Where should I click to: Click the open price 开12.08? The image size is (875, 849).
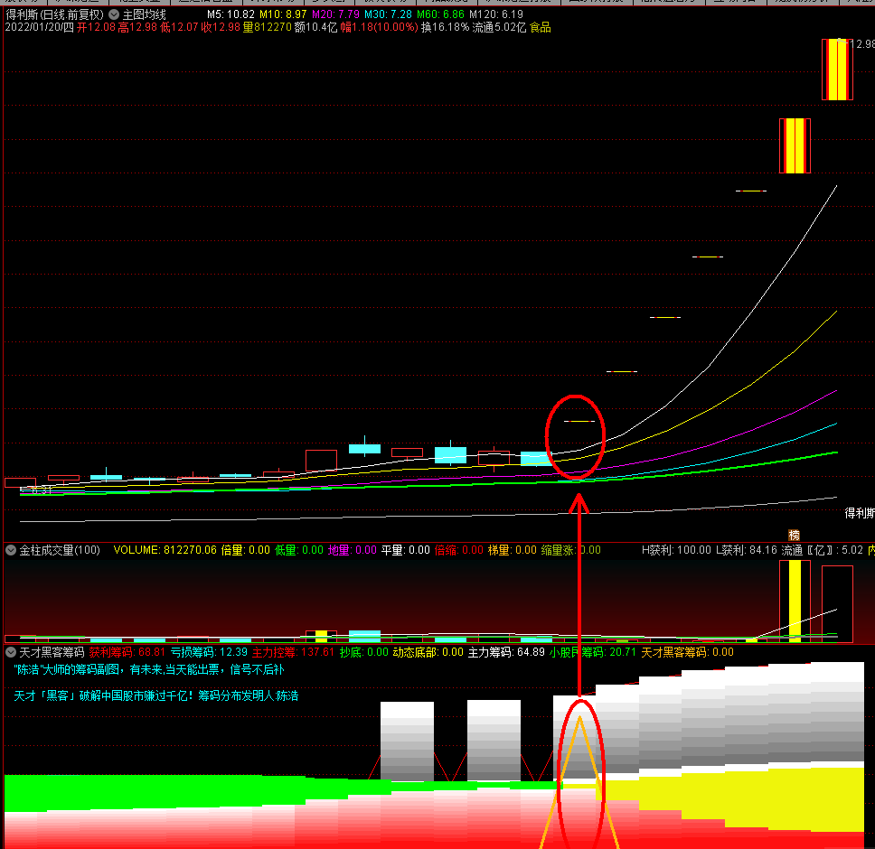click(x=96, y=27)
